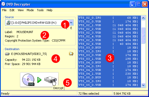Select file VTS_05_0.IFO
Image resolution: width=149 pixels, height=97 pixels.
point(109,81)
